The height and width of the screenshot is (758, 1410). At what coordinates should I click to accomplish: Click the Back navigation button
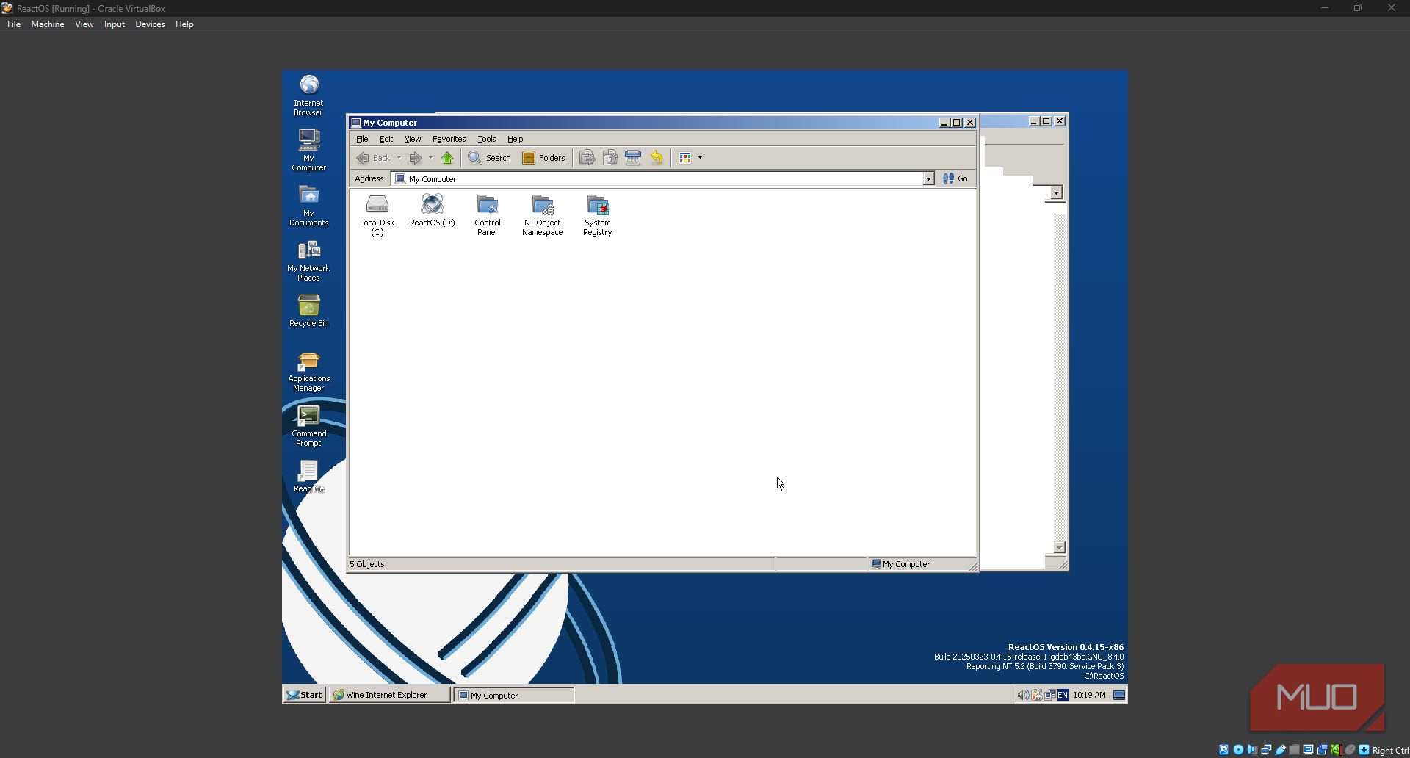(x=374, y=158)
